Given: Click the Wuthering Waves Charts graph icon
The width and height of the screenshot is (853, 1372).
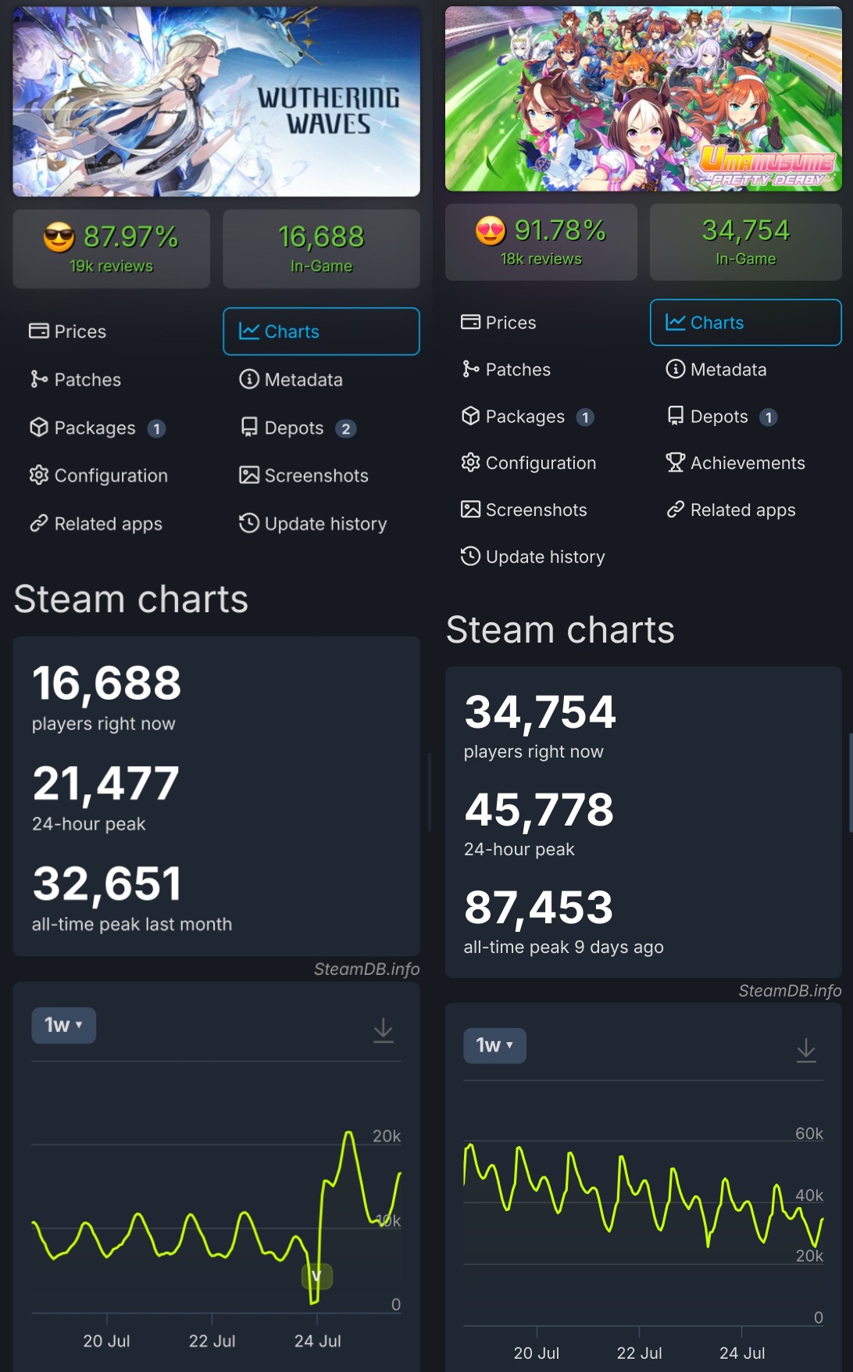Looking at the screenshot, I should [x=248, y=331].
